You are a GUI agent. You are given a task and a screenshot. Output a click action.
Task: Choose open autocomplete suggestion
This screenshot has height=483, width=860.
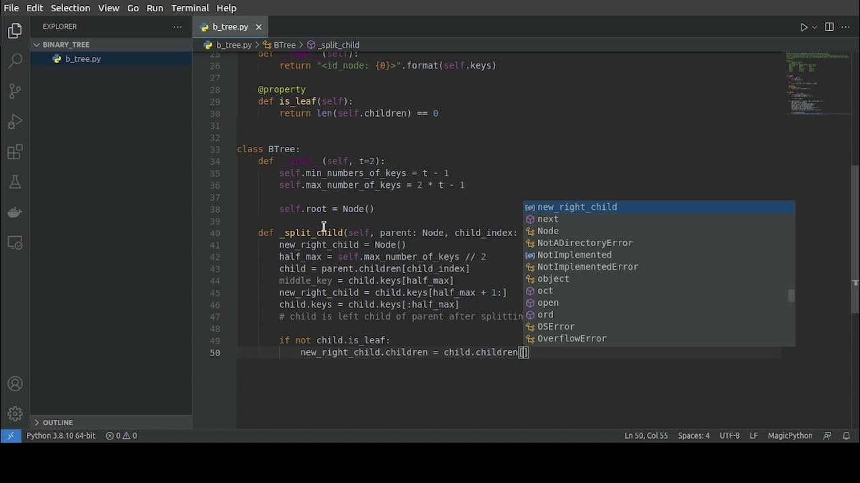point(659,303)
